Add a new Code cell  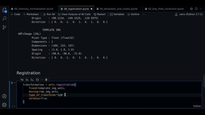pos(15,14)
